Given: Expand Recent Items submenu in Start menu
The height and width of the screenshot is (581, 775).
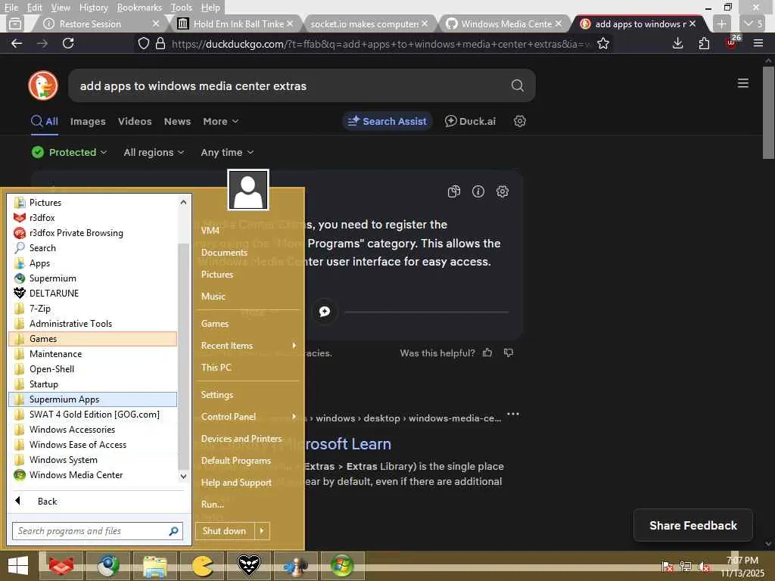Looking at the screenshot, I should coord(248,345).
